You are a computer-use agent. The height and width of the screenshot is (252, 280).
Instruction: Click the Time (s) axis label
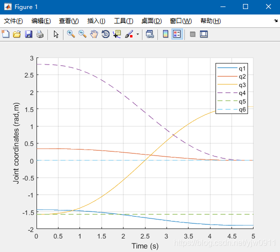point(145,246)
